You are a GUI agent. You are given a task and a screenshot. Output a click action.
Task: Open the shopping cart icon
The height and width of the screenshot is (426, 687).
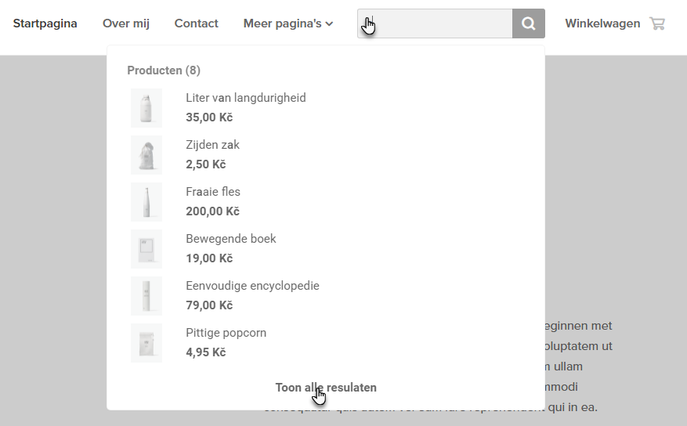(x=657, y=23)
